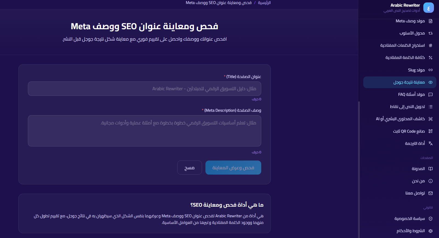Click the breadcrumb text فحص ومعاينة عنوان SEO
The width and height of the screenshot is (439, 238).
(219, 3)
